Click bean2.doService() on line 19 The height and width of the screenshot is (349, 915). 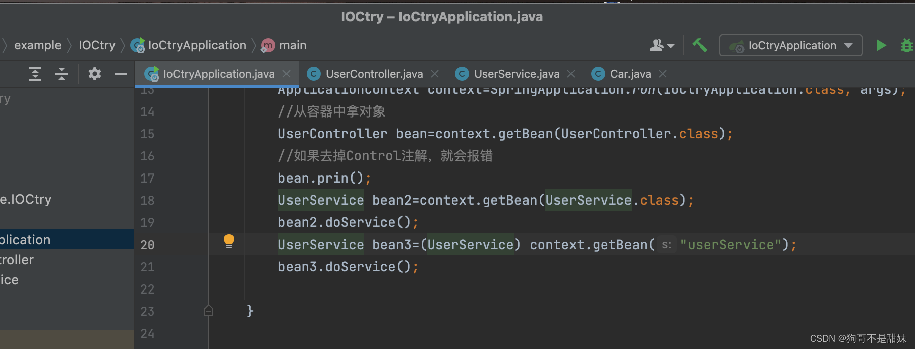point(348,222)
